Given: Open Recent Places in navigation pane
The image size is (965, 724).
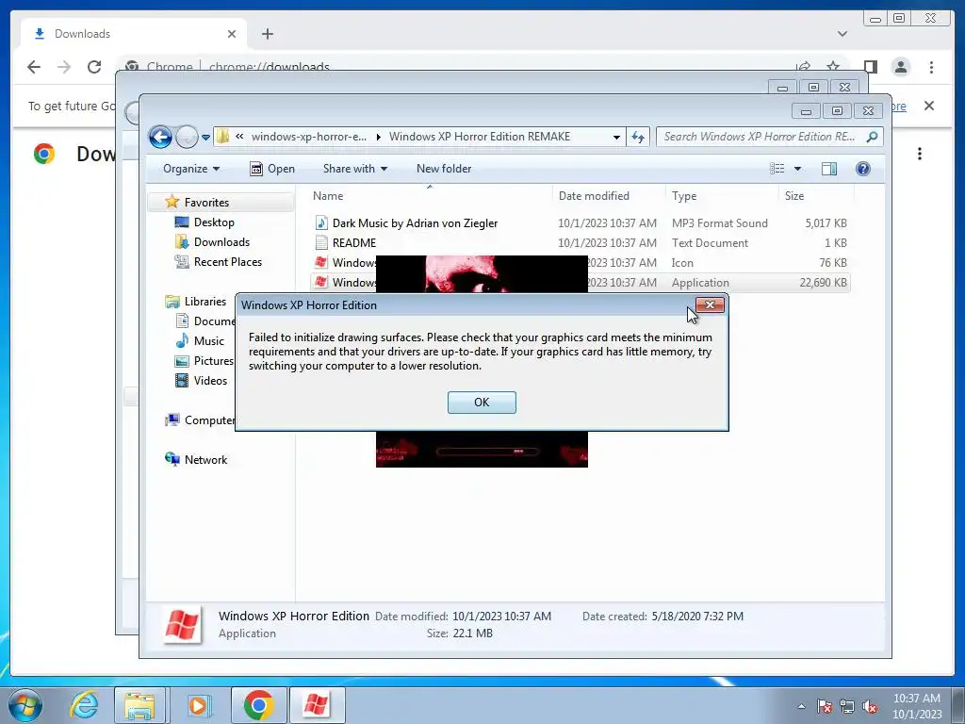Looking at the screenshot, I should coord(228,262).
